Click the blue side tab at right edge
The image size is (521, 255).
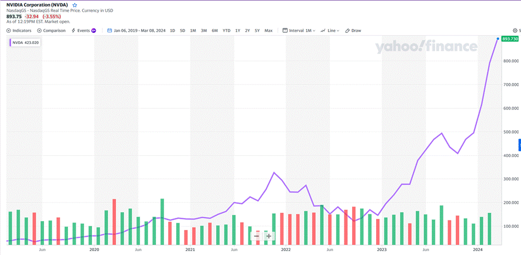coord(519,145)
